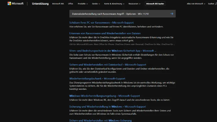The width and height of the screenshot is (217, 122).
Task: Expand the Ressourcen dropdown
Action: click(x=134, y=4)
